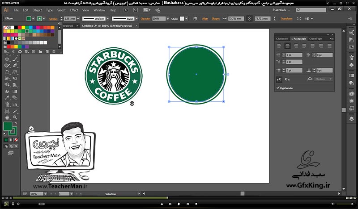
Task: Toggle constrain width and height proportions link
Action: 249,19
